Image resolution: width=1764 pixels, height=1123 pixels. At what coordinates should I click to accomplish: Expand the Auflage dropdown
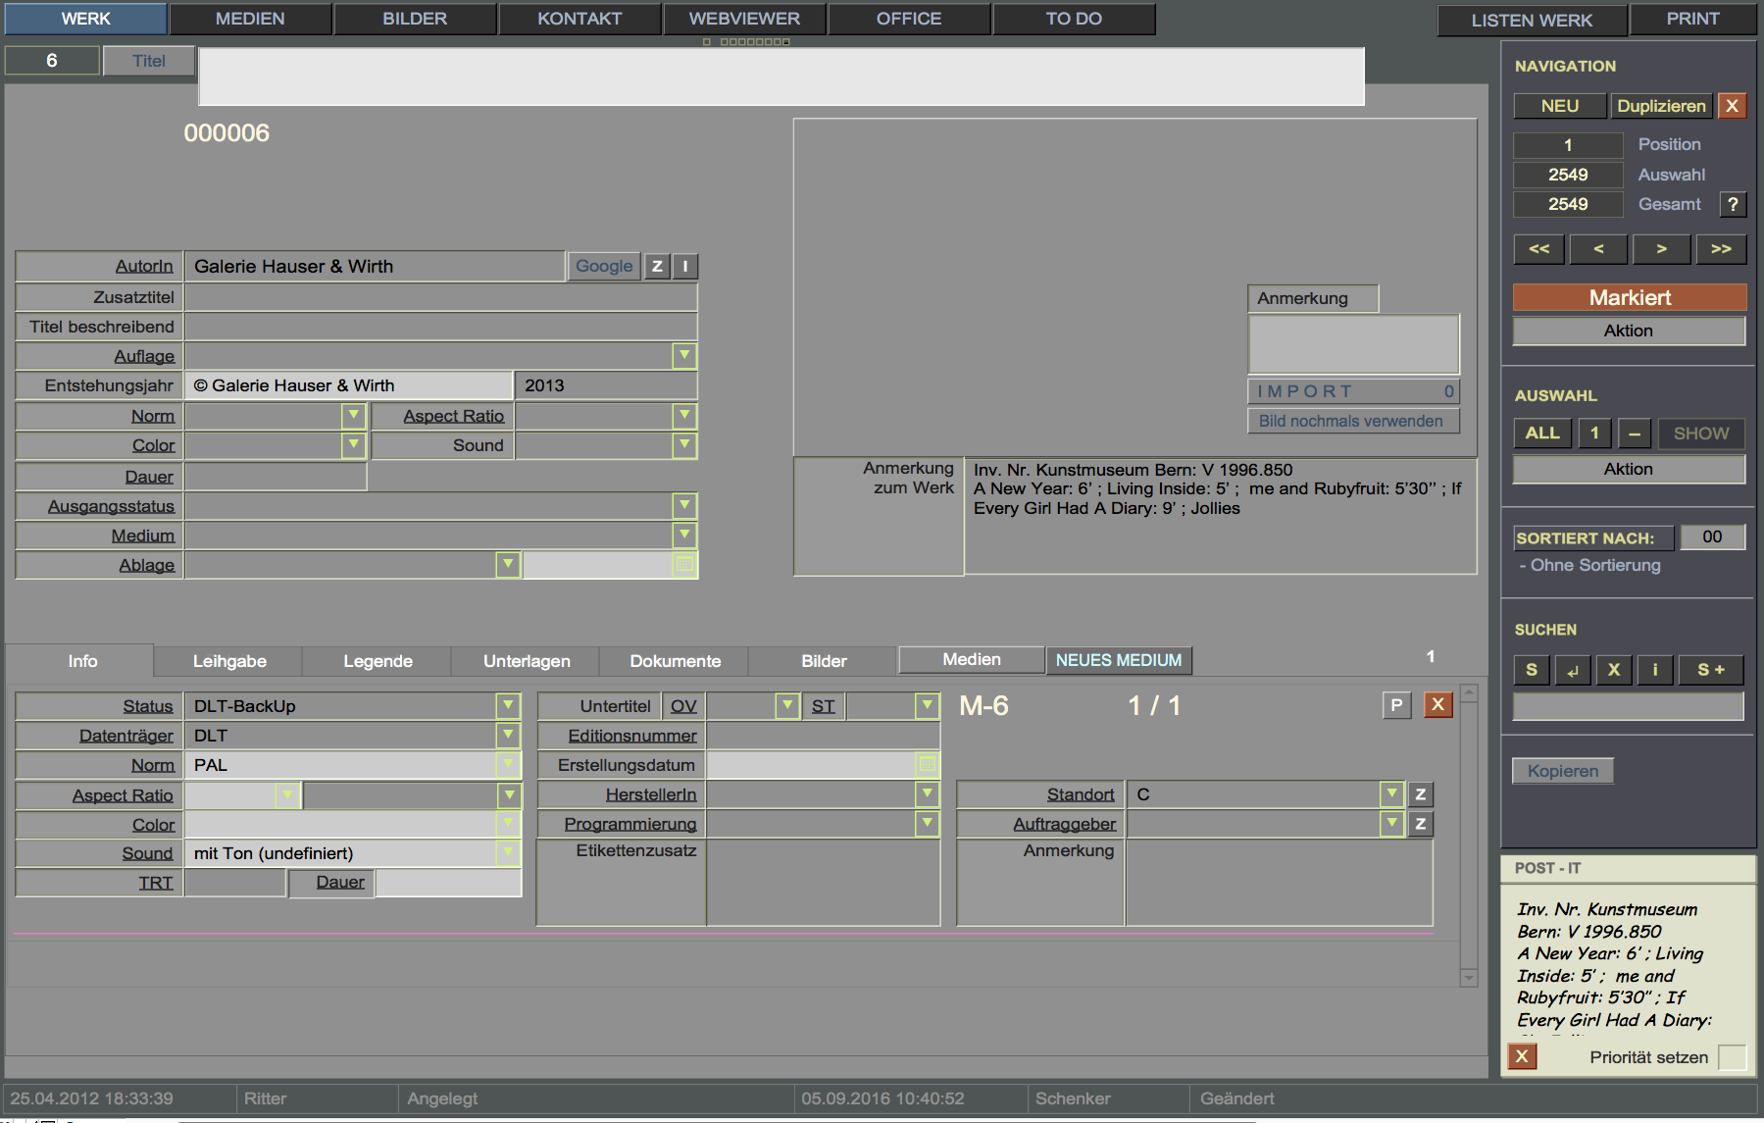tap(684, 355)
